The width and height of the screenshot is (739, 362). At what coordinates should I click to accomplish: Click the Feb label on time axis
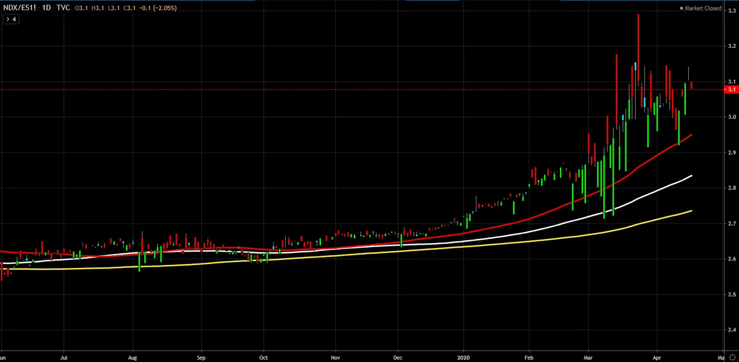coord(529,357)
